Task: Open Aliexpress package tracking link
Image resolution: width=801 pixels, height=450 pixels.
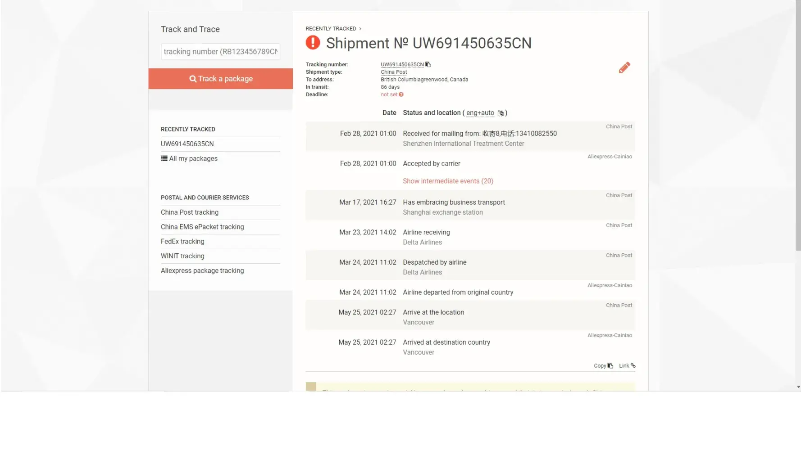Action: pyautogui.click(x=202, y=271)
